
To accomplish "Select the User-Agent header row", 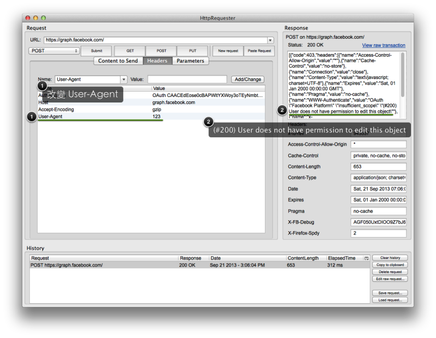I will tap(152, 117).
